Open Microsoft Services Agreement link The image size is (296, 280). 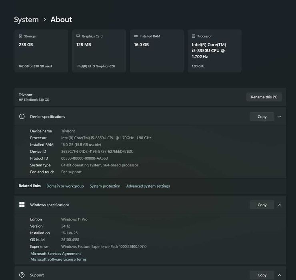(56, 254)
